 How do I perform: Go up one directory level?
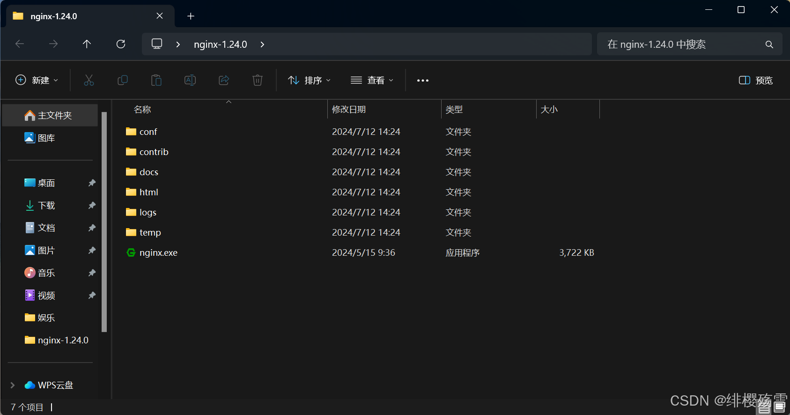(87, 44)
